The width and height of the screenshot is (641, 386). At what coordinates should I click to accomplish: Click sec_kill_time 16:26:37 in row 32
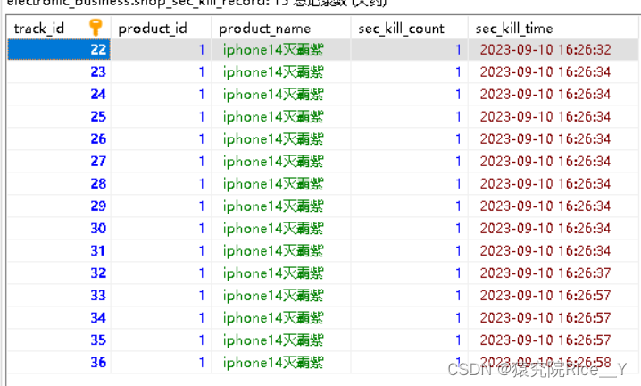554,273
